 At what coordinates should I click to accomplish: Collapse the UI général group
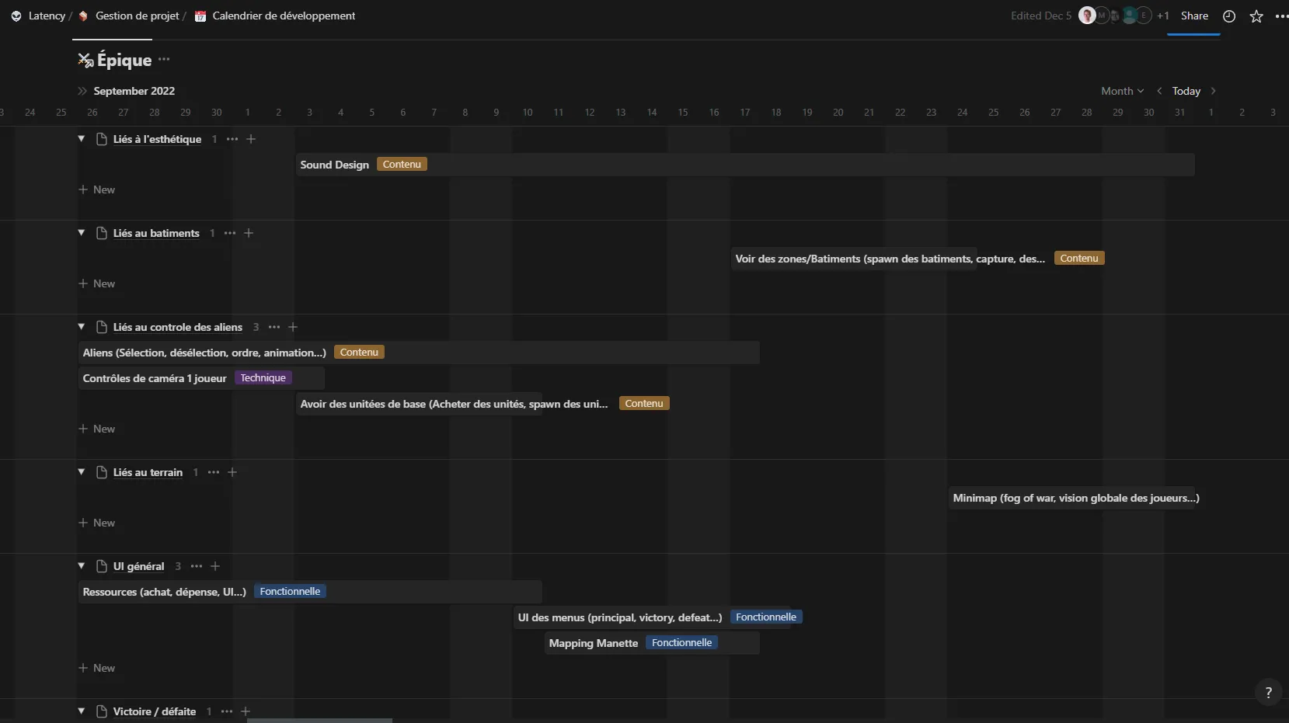pos(81,566)
